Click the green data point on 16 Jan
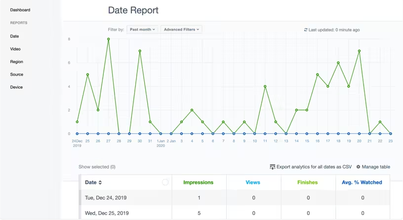 (318, 74)
